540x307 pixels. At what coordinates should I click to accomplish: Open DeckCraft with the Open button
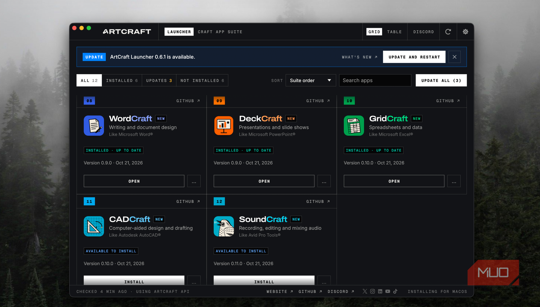tap(264, 181)
